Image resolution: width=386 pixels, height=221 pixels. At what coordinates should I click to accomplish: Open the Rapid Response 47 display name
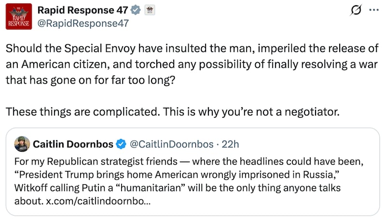[x=83, y=10]
